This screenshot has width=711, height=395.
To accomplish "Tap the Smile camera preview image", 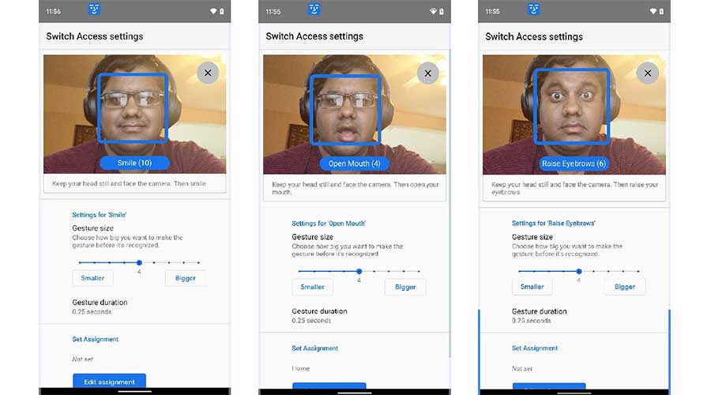I will tap(134, 115).
